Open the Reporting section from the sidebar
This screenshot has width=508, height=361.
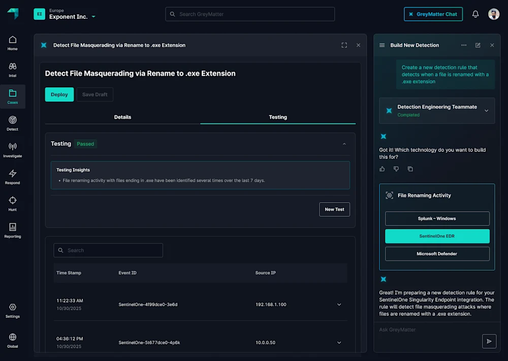[x=12, y=229]
